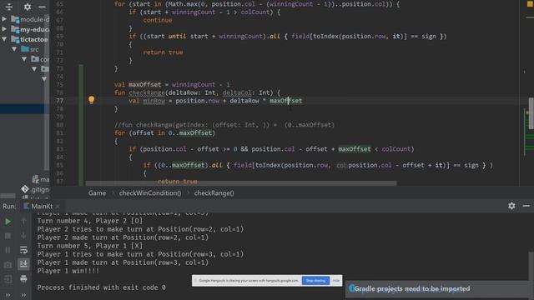
Task: Click the Collapse All icon in Project panel
Action: point(9,7)
